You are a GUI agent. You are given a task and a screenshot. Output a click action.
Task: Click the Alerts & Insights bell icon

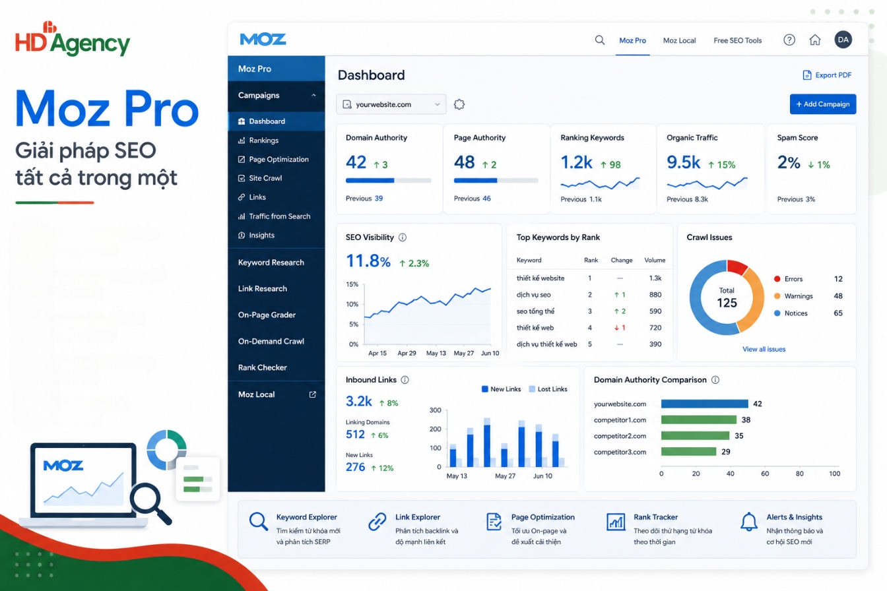(748, 522)
